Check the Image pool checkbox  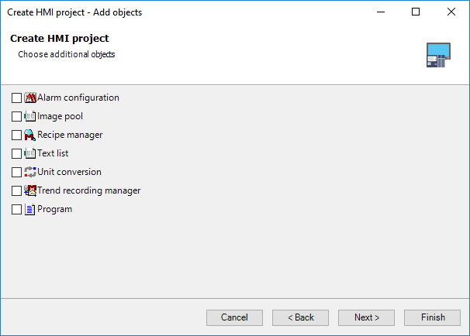[x=16, y=116]
